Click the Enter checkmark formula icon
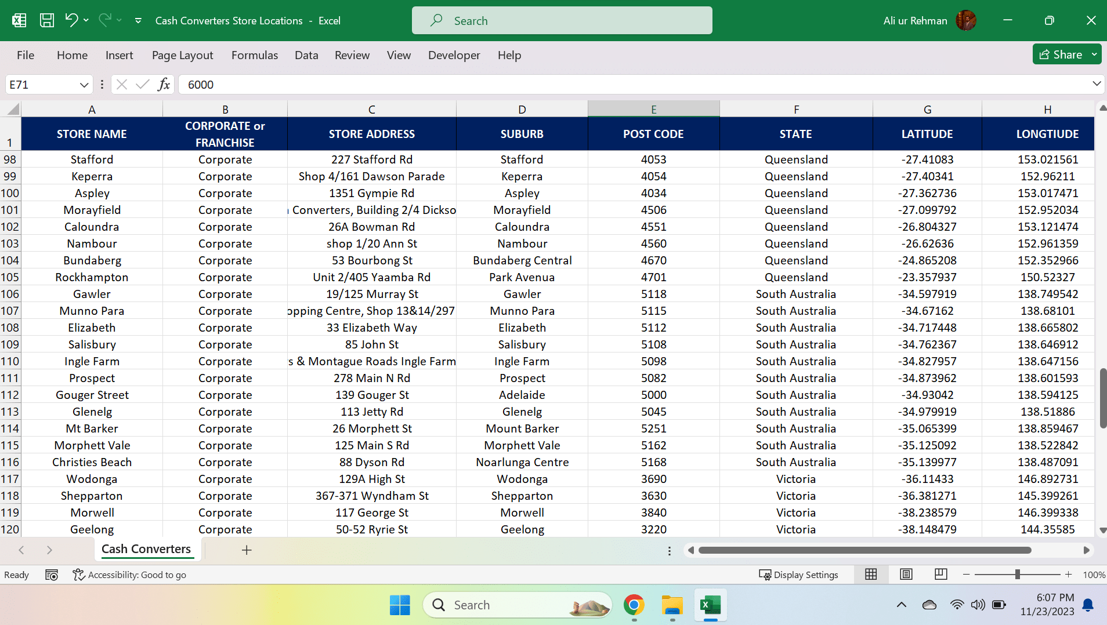 142,85
